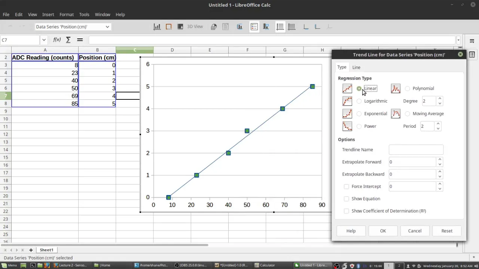This screenshot has height=269, width=479.
Task: Increase the Extrapolate Forward value
Action: point(440,160)
